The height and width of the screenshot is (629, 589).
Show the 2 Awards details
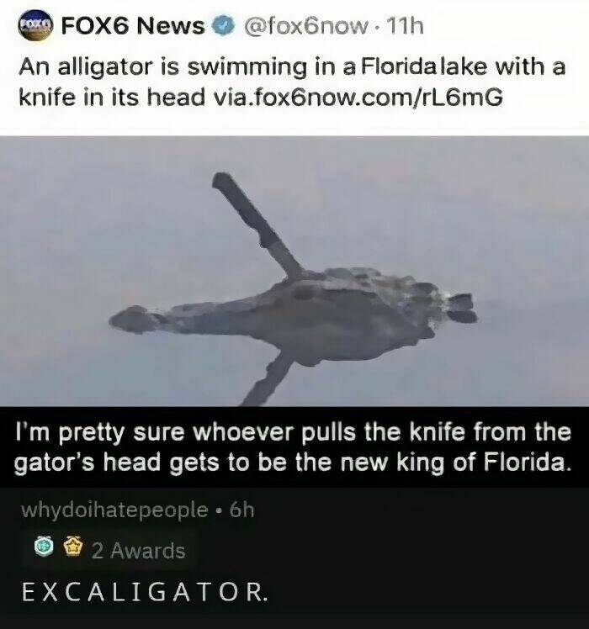(138, 550)
